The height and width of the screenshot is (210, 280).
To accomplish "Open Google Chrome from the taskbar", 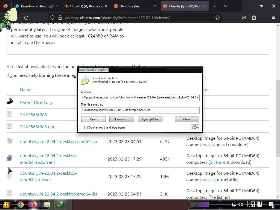I will point(20,205).
